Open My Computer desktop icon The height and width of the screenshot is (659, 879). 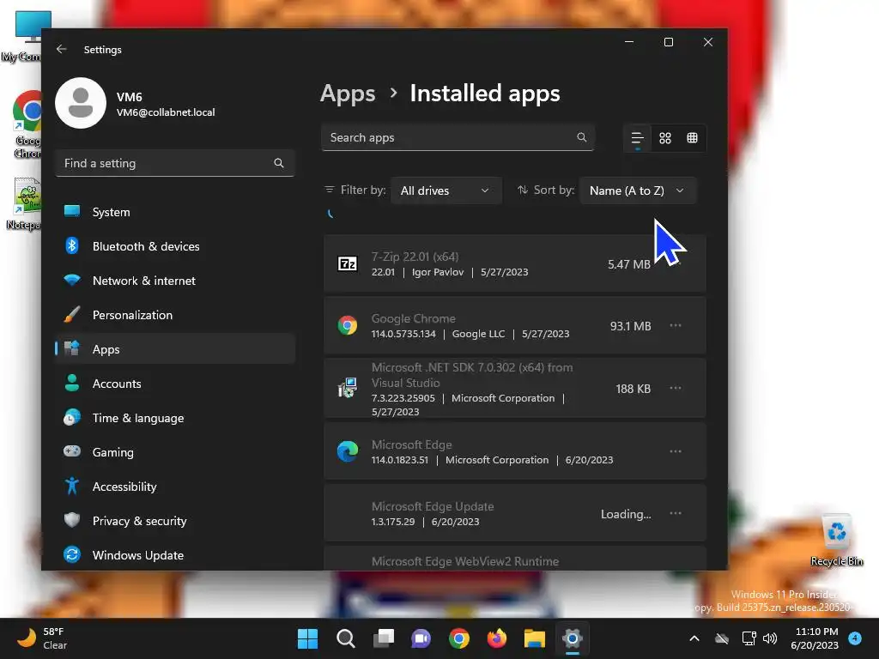[x=27, y=37]
